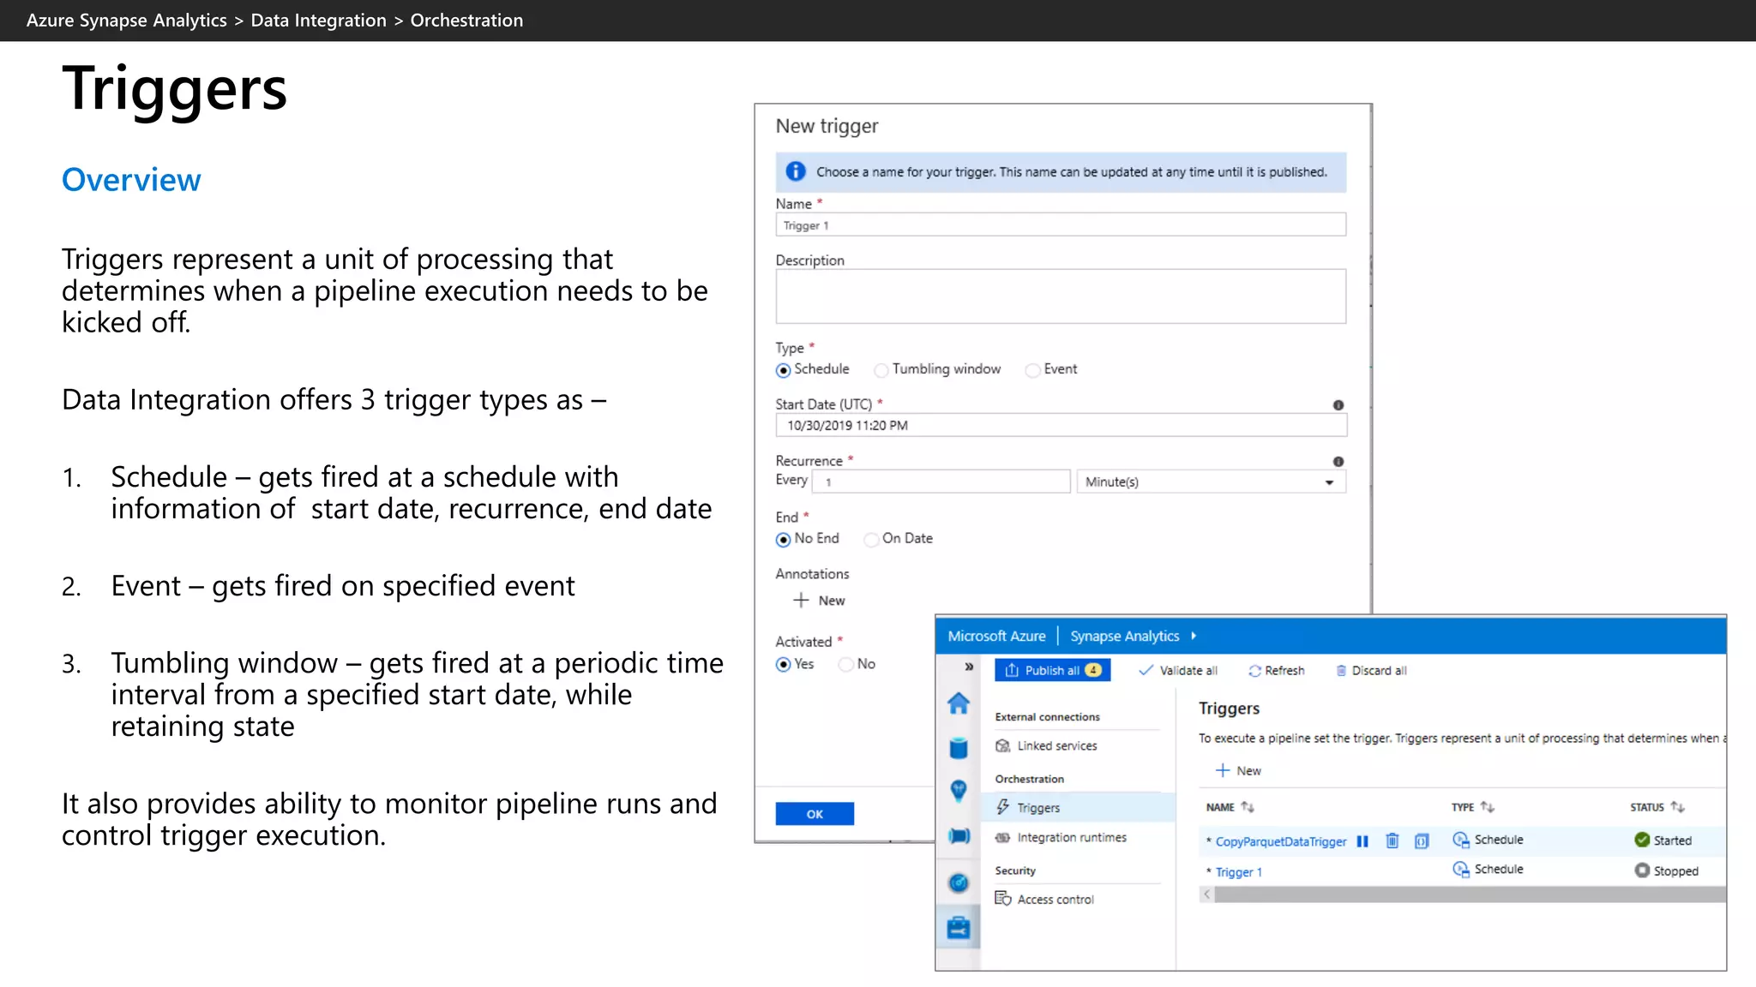Click the trigger list horizontal scrollbar
This screenshot has width=1756, height=987.
(1470, 894)
